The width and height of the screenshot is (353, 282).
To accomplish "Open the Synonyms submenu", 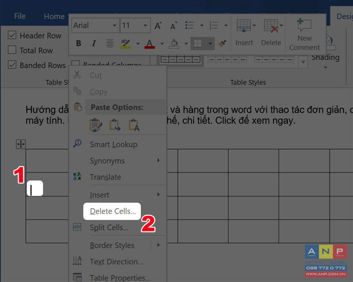I will point(117,160).
